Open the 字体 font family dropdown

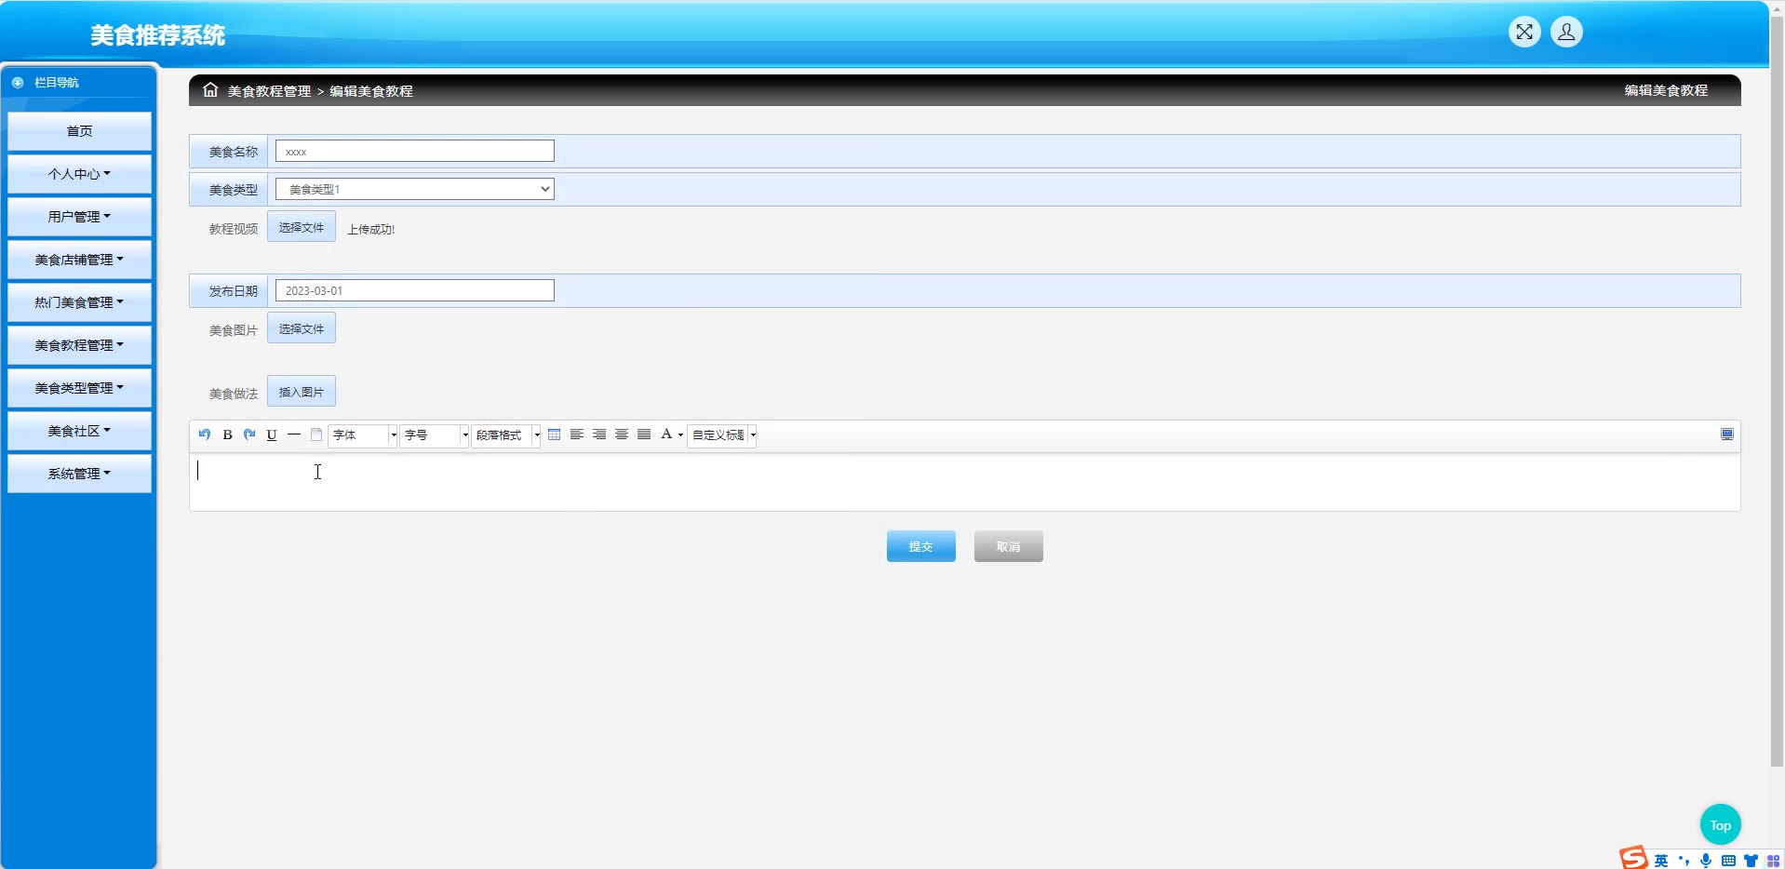(x=363, y=434)
